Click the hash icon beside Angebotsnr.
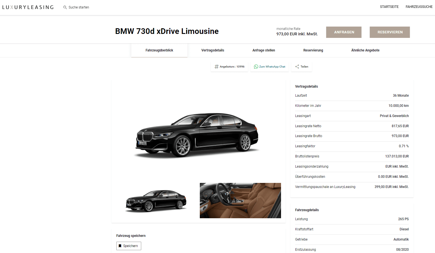Viewport: 435px width, 253px height. [x=217, y=67]
